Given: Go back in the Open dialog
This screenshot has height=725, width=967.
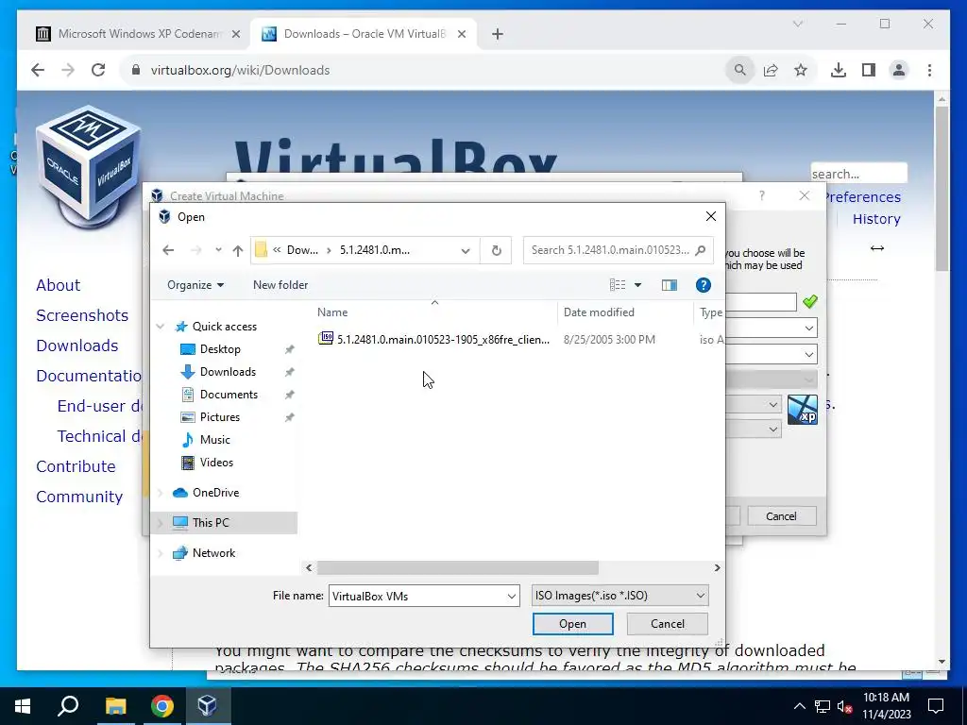Looking at the screenshot, I should (168, 250).
